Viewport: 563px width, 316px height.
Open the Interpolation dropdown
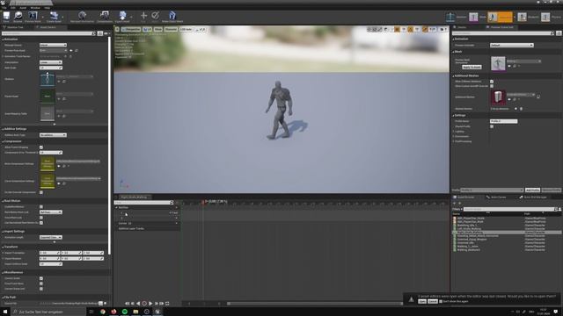coord(51,62)
